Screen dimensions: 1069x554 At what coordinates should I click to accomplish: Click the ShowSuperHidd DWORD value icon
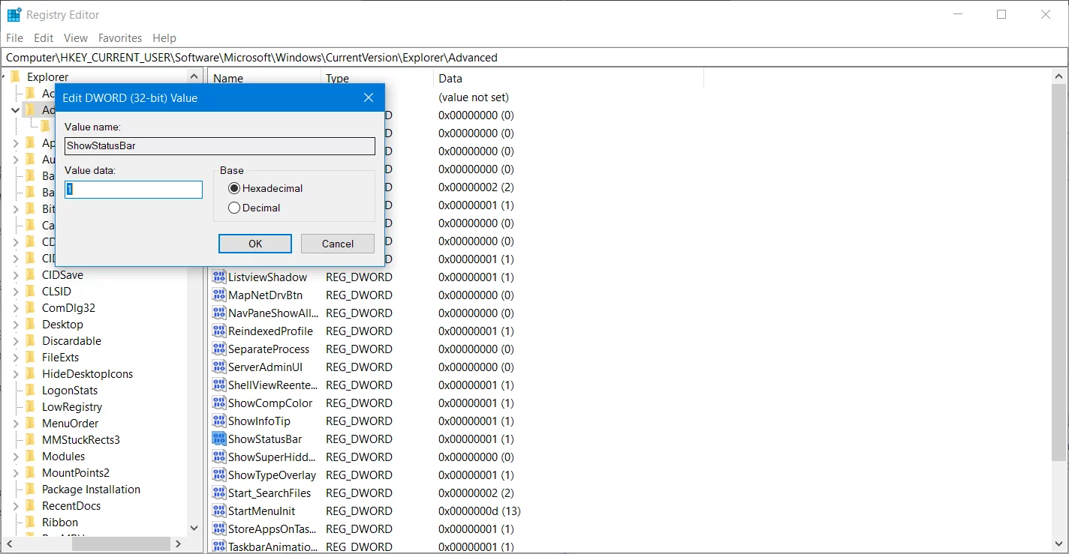(x=219, y=457)
